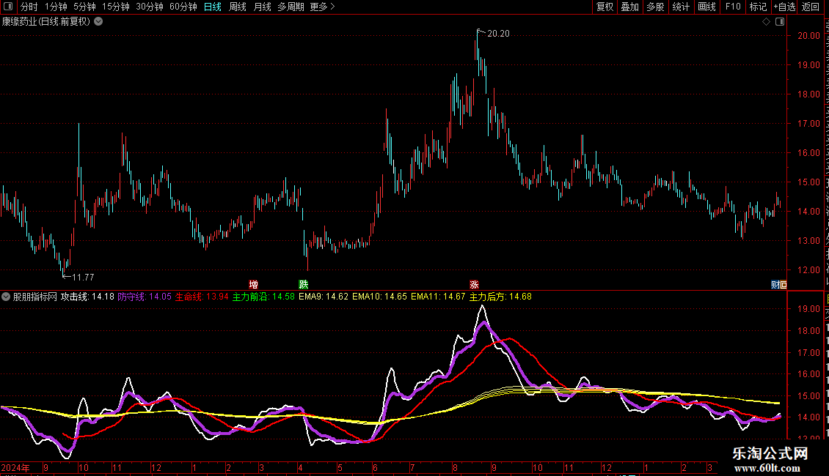Click the 19.00 label on the indicator axis
This screenshot has height=476, width=829.
(808, 309)
